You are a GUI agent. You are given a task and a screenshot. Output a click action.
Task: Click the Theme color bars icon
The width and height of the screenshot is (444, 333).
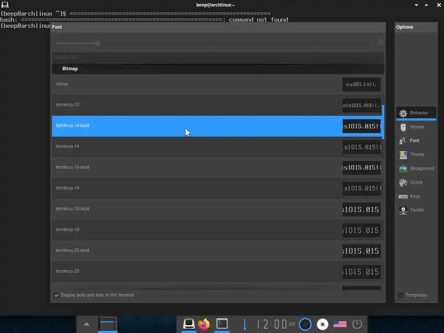(403, 155)
